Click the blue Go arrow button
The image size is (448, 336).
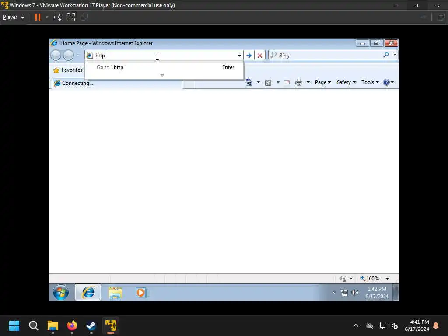(x=249, y=56)
